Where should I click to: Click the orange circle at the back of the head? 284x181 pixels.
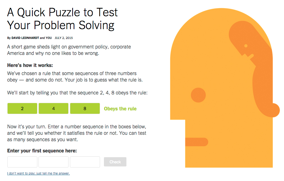tap(274, 110)
